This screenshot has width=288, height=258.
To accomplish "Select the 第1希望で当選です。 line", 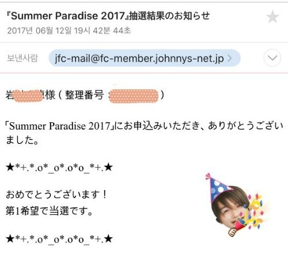I will coord(50,211).
